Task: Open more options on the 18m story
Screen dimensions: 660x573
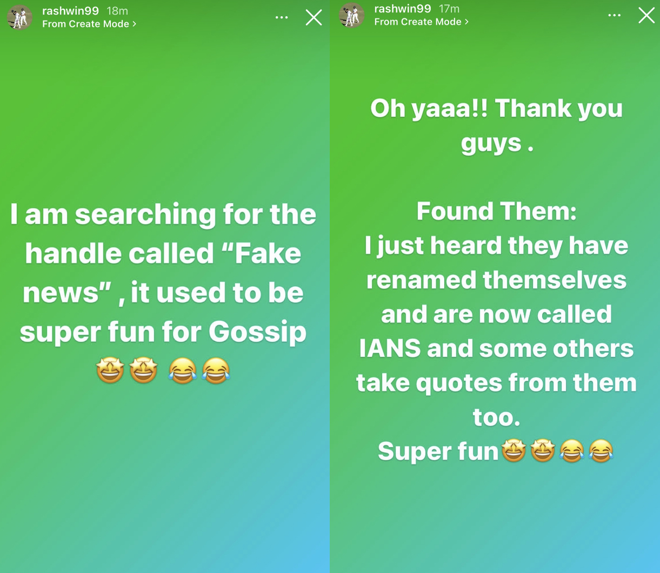Action: point(282,18)
